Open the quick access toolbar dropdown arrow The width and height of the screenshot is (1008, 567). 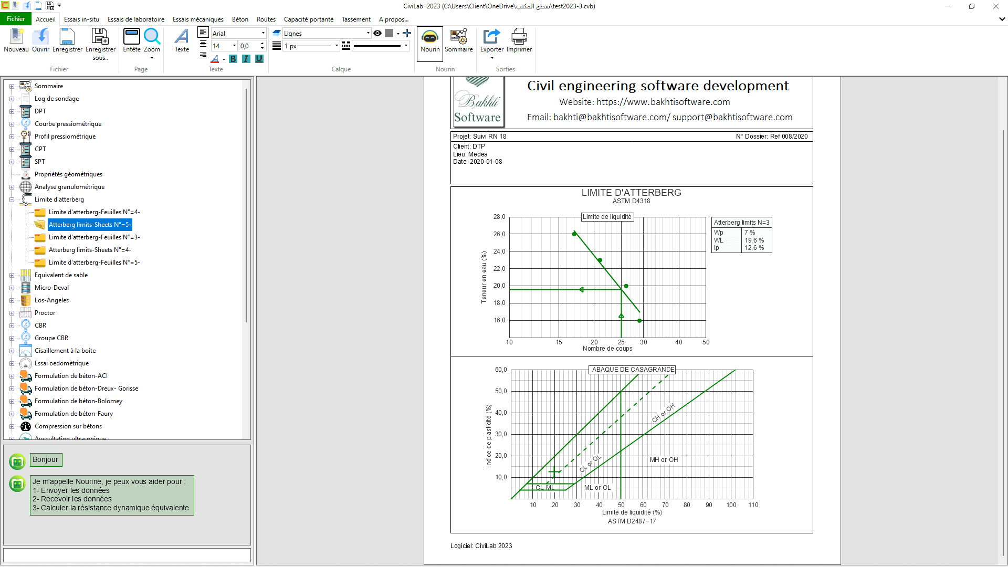click(59, 6)
